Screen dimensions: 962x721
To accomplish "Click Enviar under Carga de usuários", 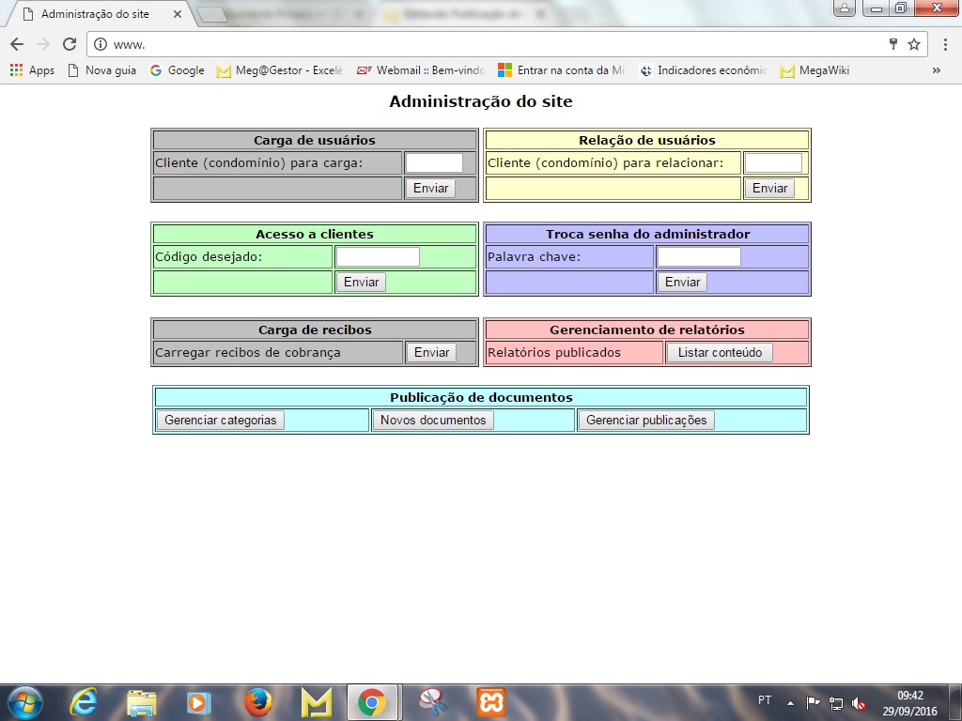I will tap(430, 188).
